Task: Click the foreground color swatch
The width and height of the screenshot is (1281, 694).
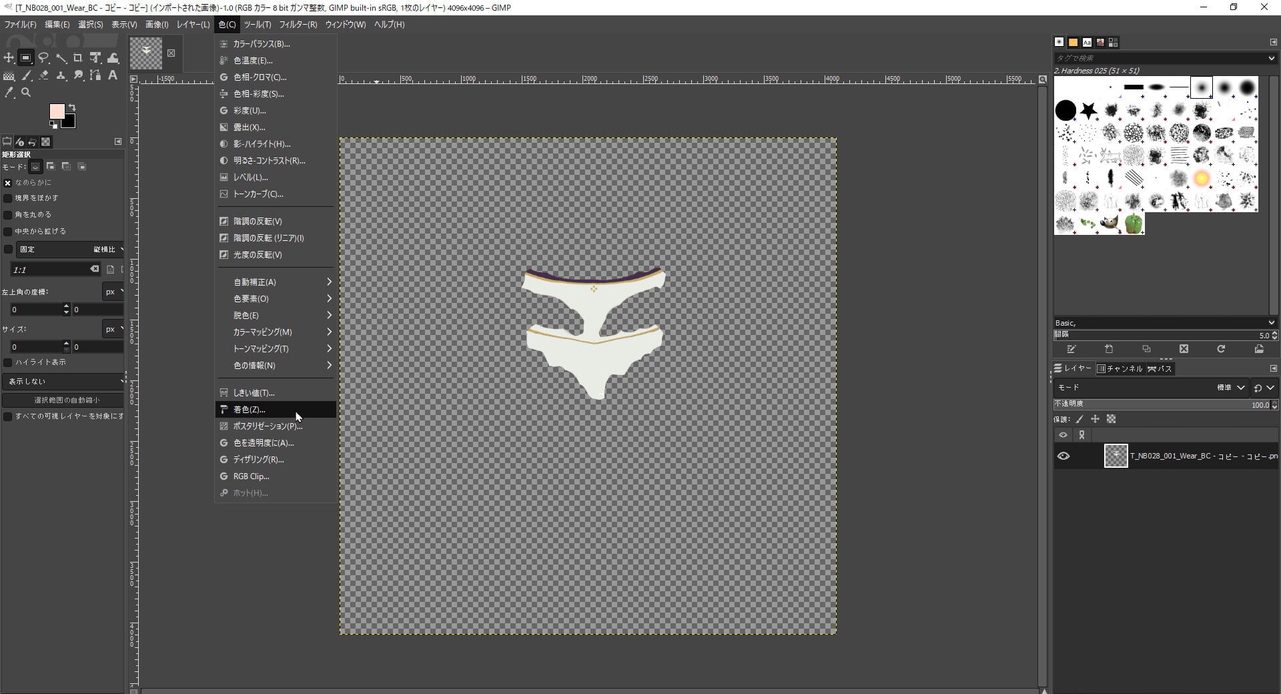Action: tap(57, 111)
